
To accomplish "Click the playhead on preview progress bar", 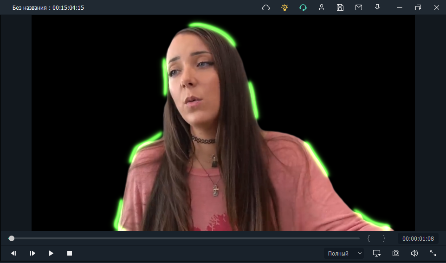I will coord(12,238).
